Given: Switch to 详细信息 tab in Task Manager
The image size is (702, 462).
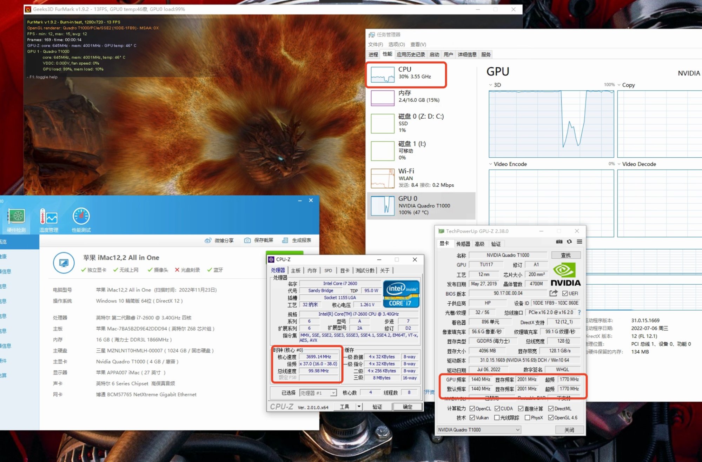Looking at the screenshot, I should 467,54.
